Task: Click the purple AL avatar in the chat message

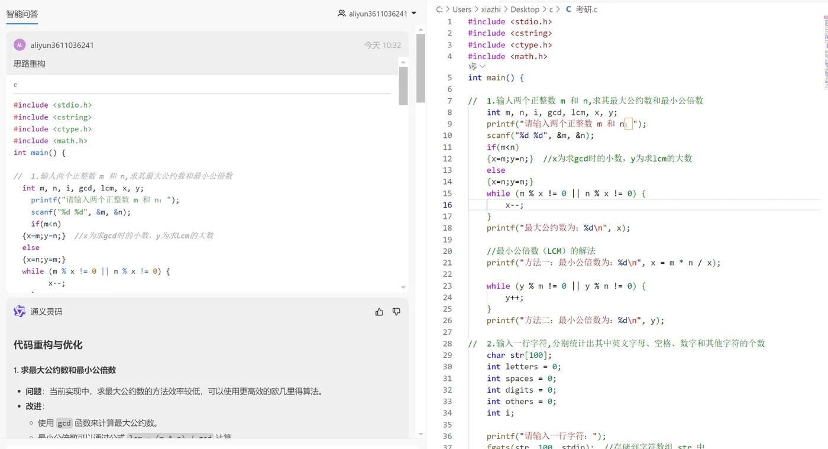Action: coord(20,45)
